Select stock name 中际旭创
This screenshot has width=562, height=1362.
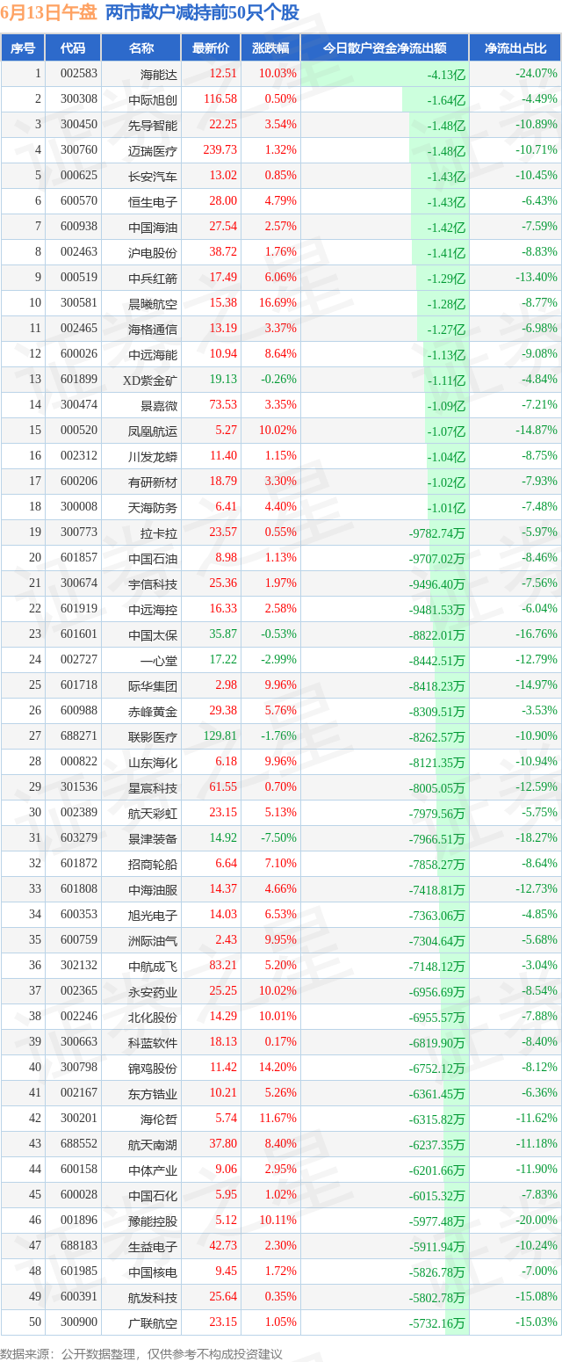click(x=153, y=99)
